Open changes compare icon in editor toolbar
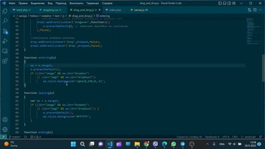The height and width of the screenshot is (149, 265). tap(249, 10)
